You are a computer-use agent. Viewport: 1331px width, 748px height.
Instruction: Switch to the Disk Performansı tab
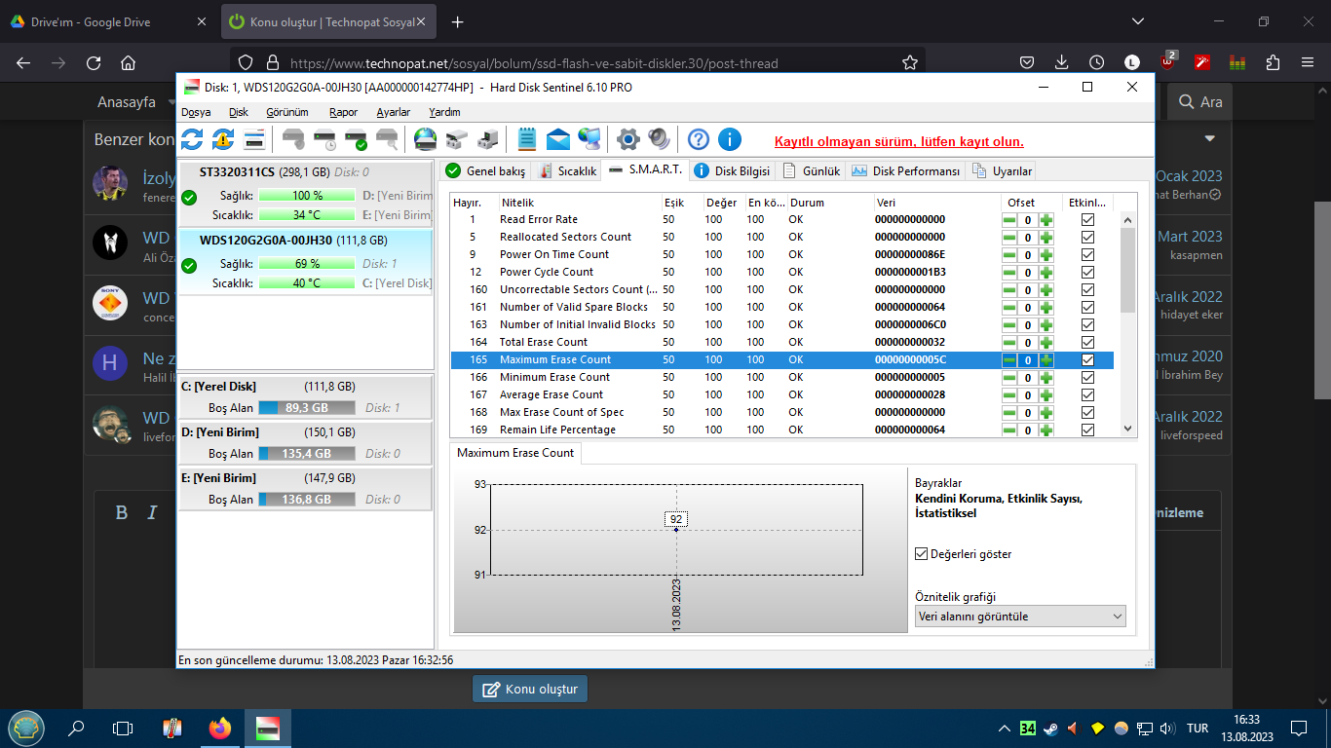tap(906, 171)
